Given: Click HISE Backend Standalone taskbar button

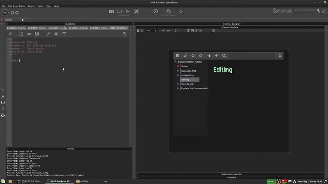Looking at the screenshot, I should (59, 181).
